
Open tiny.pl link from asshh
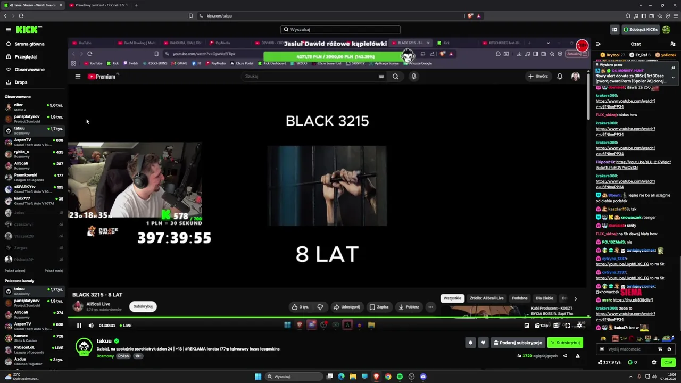click(x=633, y=300)
